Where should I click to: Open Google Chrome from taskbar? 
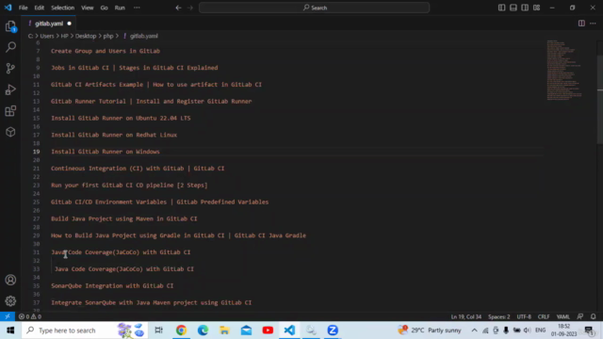point(181,331)
